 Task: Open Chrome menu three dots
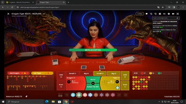(183, 7)
